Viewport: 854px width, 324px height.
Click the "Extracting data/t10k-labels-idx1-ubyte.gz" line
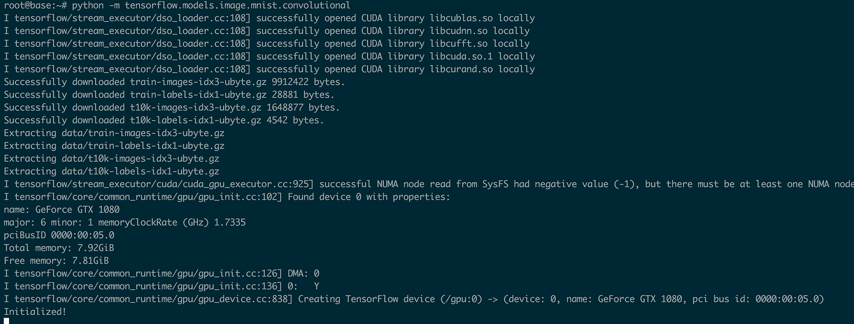coord(112,171)
